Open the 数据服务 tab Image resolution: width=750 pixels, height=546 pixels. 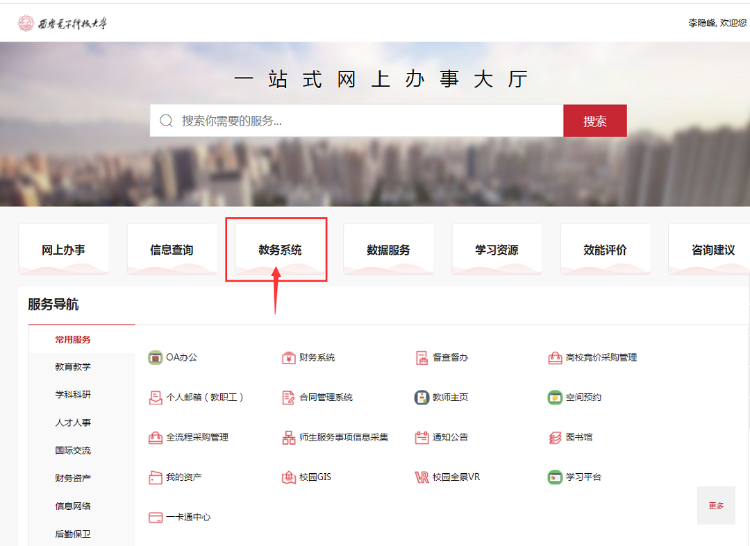coord(388,250)
